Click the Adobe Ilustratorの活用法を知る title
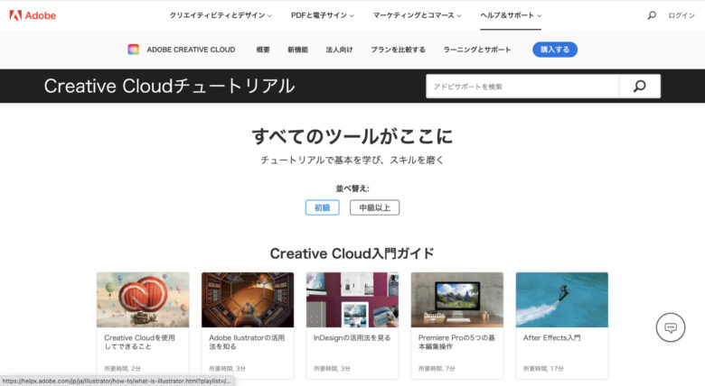 247,342
